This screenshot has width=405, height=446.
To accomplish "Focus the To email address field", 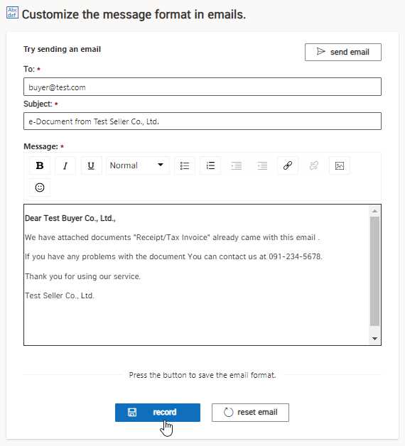I will point(202,87).
